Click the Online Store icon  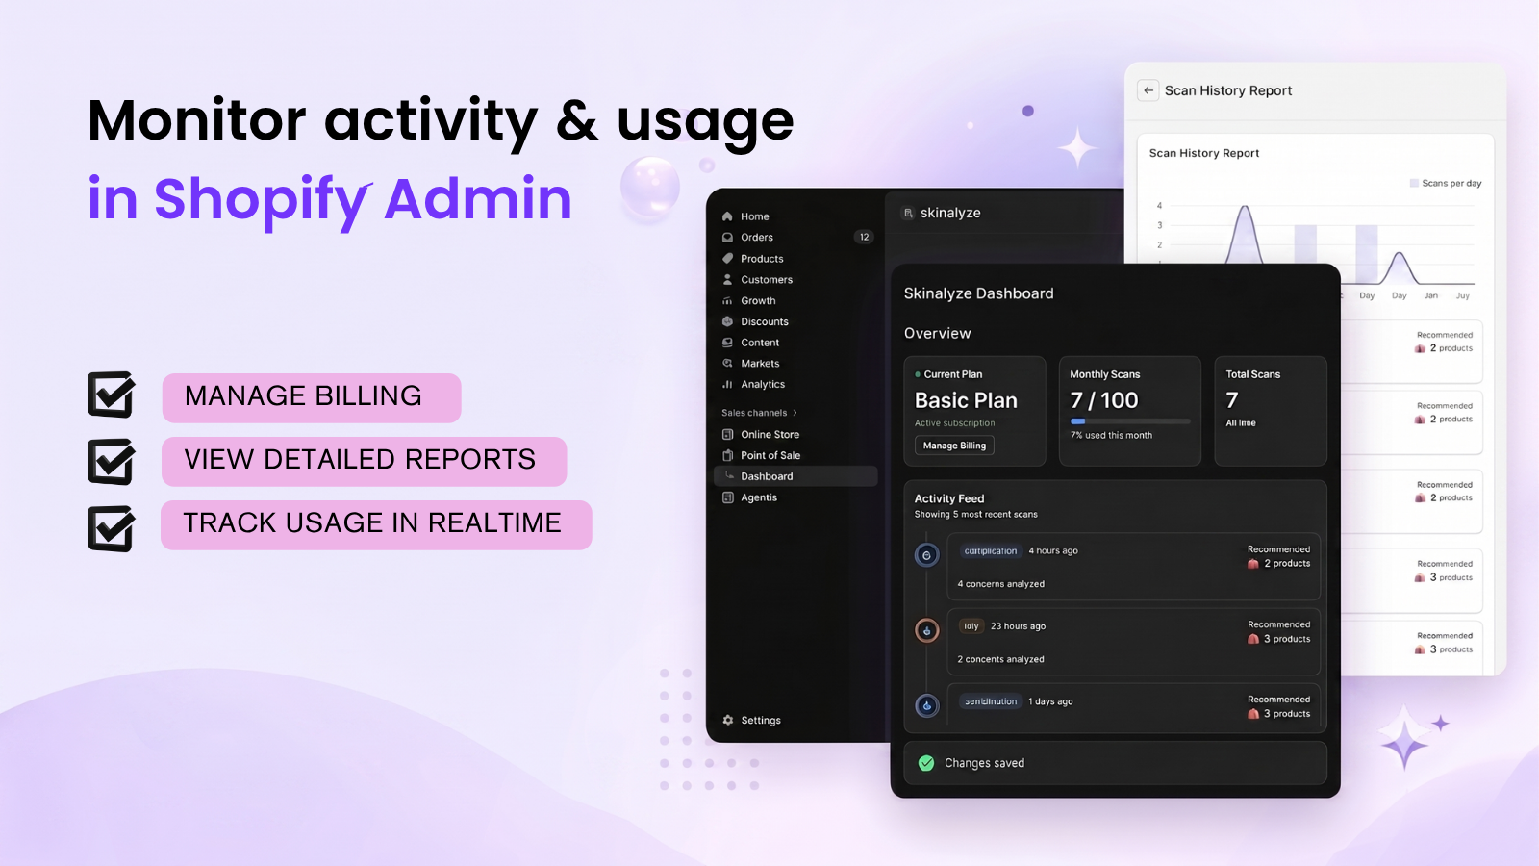tap(727, 435)
